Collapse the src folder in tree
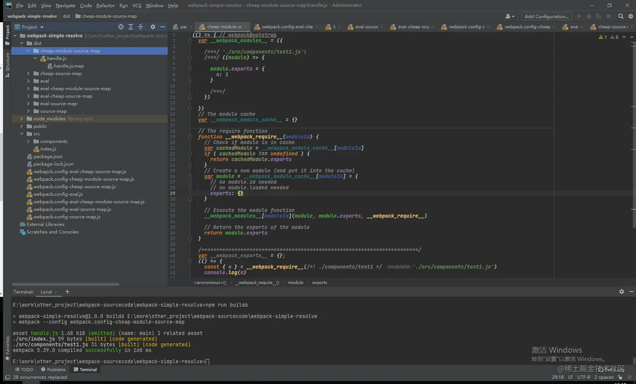The width and height of the screenshot is (636, 384). [x=22, y=134]
